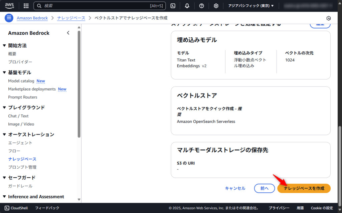Collapse the 基盤モデル section
This screenshot has height=213, width=342.
point(4,72)
